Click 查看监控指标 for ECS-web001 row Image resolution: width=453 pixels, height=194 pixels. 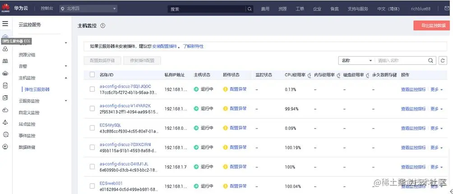[x=413, y=186]
